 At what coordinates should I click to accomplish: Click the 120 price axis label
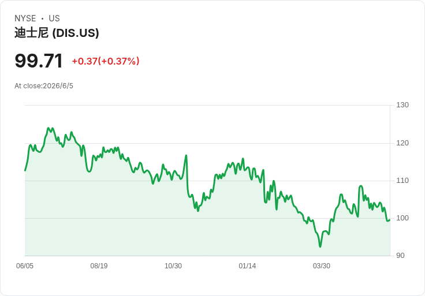pos(402,143)
